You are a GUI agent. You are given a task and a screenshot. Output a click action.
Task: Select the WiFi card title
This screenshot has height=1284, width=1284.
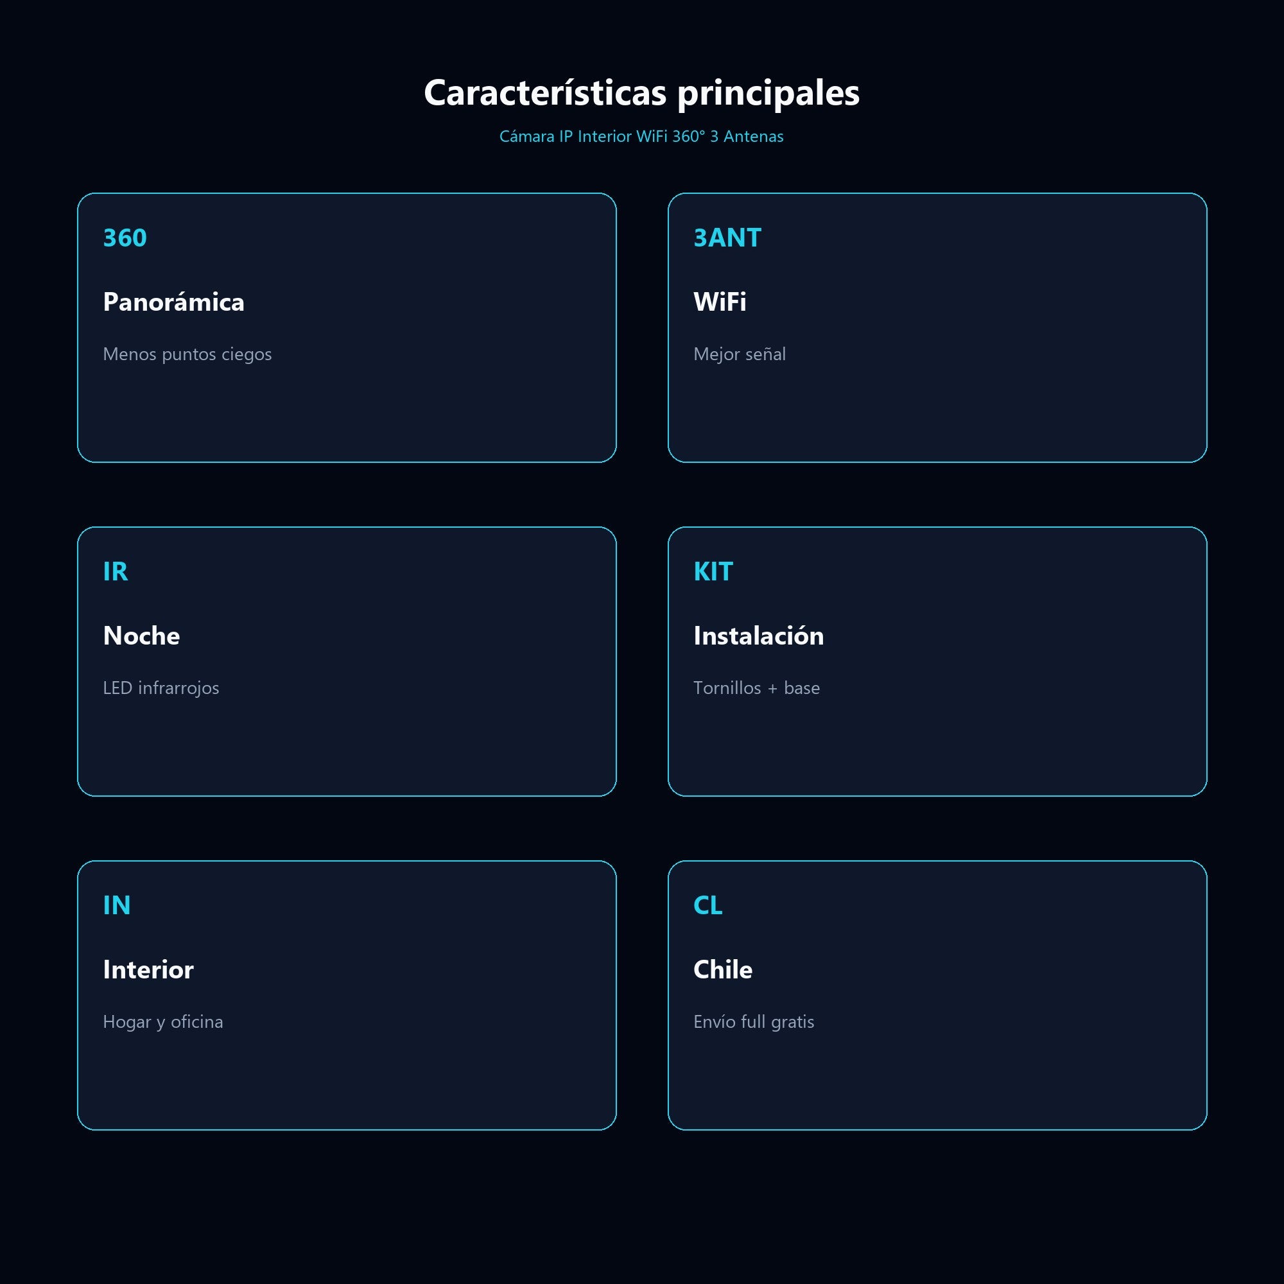[720, 302]
